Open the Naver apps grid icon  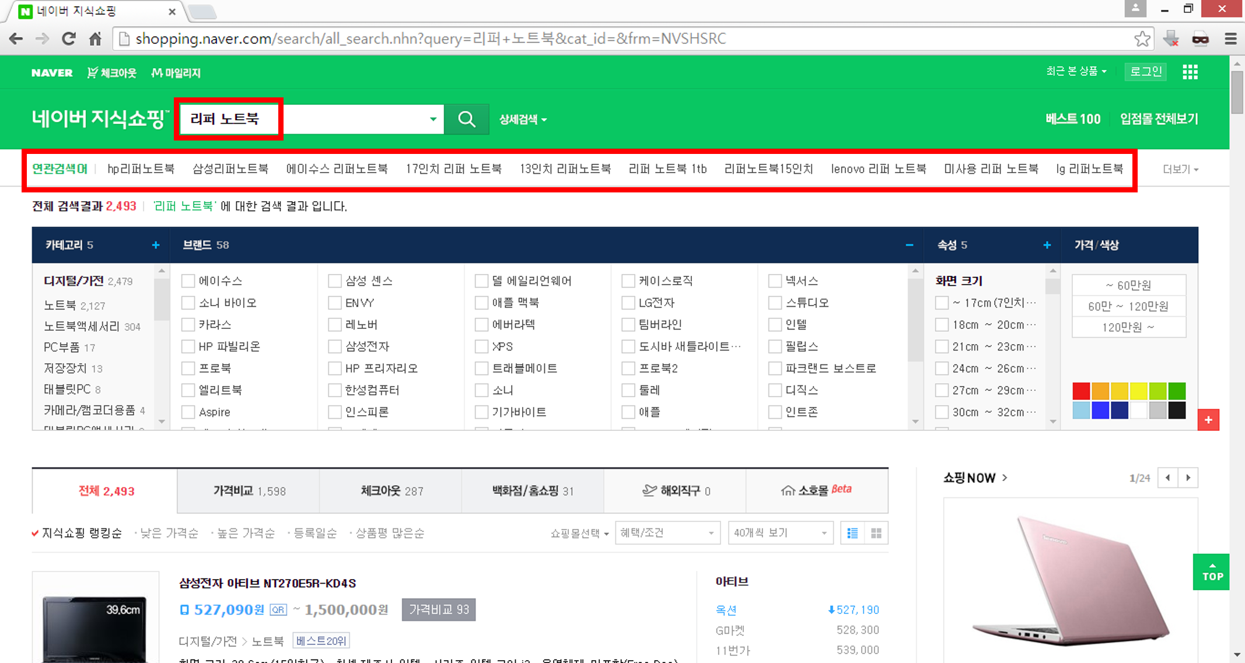pos(1190,72)
